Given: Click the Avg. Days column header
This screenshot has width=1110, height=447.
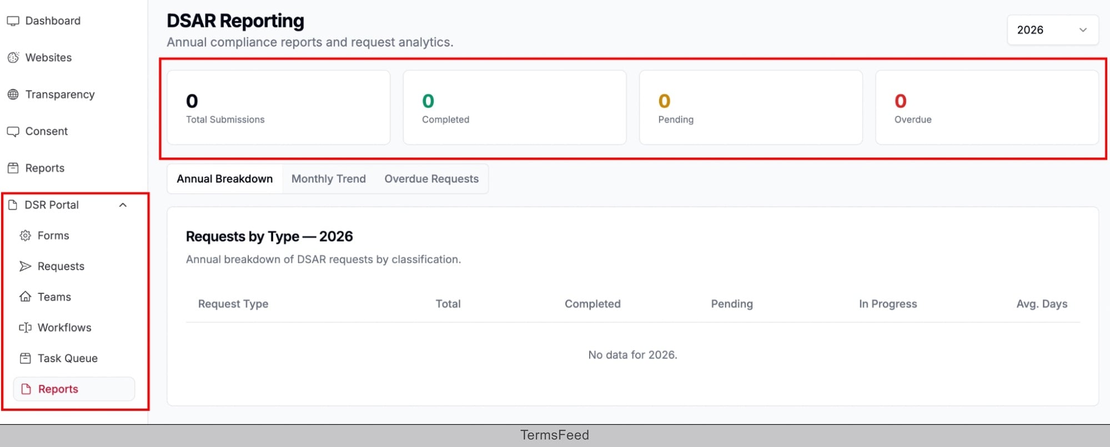Looking at the screenshot, I should click(x=1042, y=304).
